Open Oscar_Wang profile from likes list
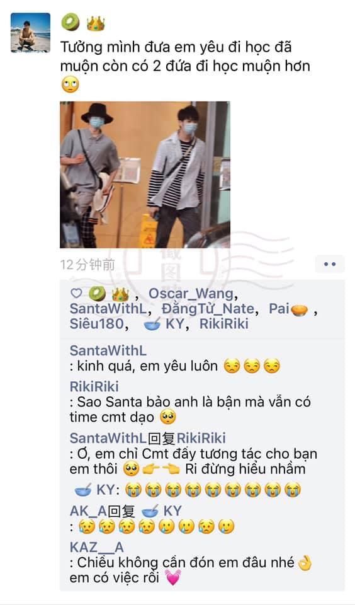This screenshot has height=605, width=355. [x=191, y=294]
